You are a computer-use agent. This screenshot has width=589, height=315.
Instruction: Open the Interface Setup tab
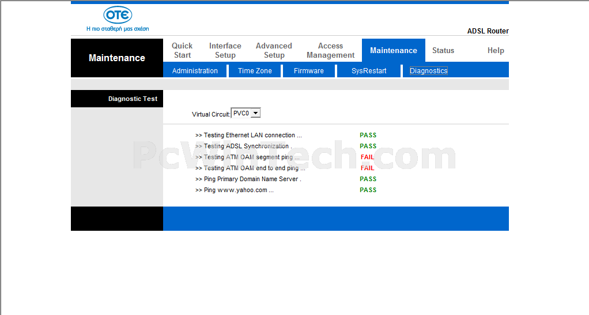click(x=225, y=50)
